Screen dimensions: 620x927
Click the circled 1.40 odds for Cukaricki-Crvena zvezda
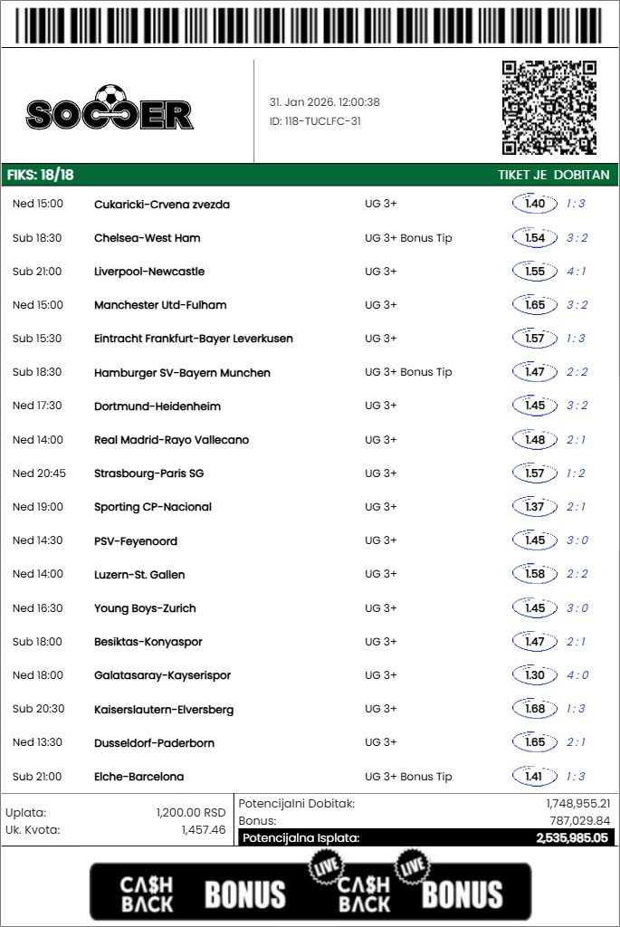click(535, 204)
